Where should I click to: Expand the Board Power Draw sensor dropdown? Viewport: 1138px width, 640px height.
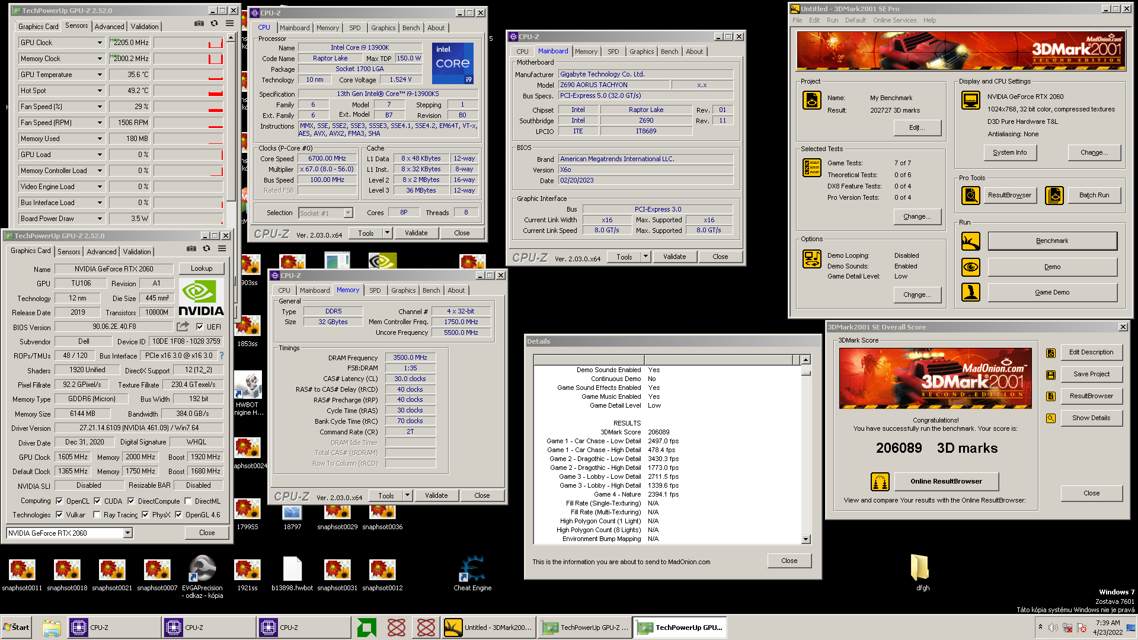(x=100, y=219)
